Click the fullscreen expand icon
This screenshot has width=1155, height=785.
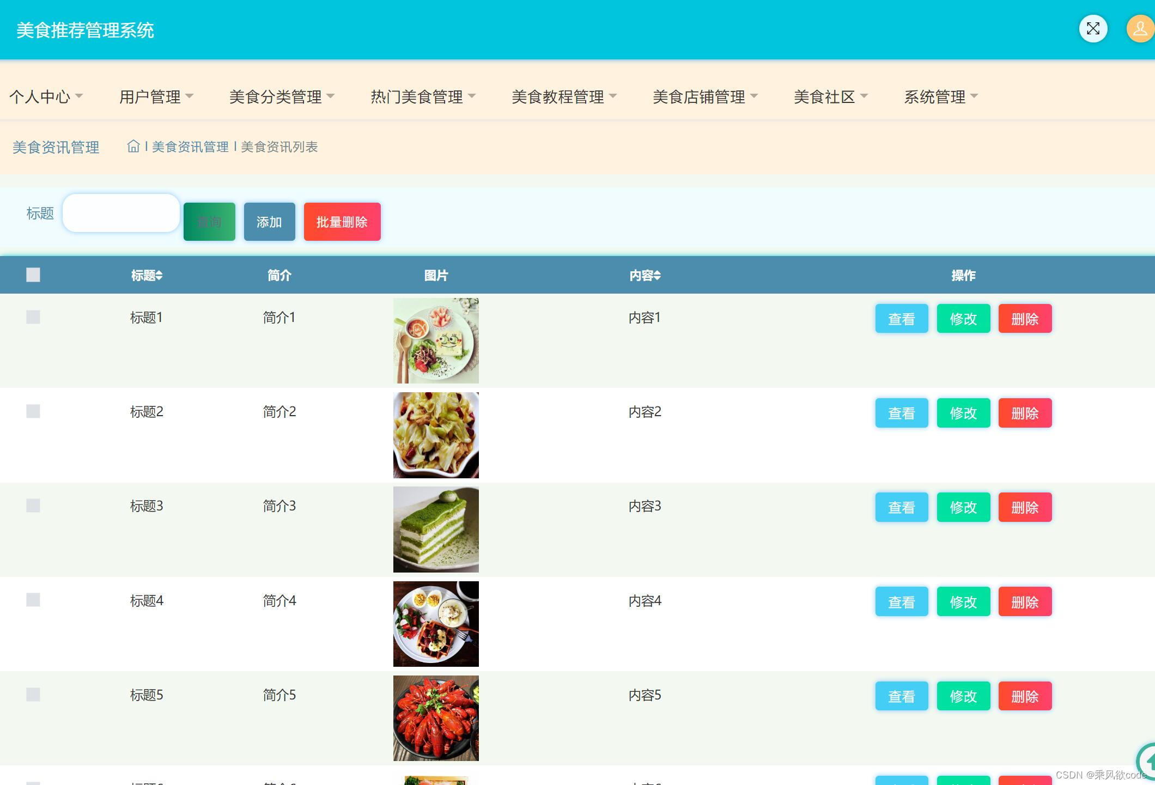tap(1093, 29)
